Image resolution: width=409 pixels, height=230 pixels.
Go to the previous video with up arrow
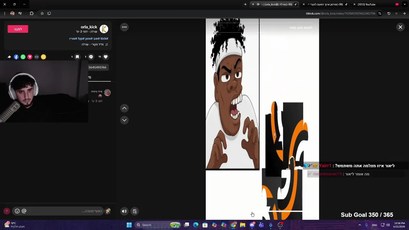[124, 108]
